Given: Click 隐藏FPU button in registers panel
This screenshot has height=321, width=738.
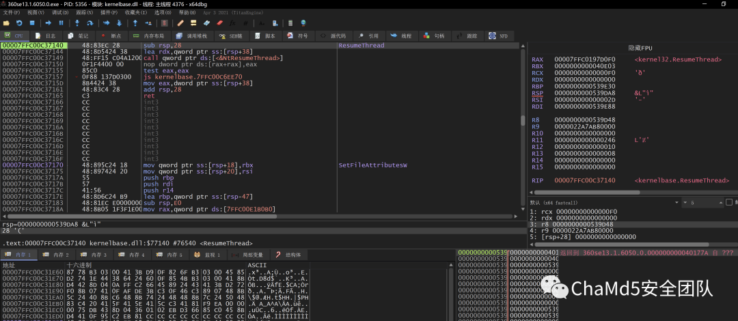Looking at the screenshot, I should tap(640, 48).
